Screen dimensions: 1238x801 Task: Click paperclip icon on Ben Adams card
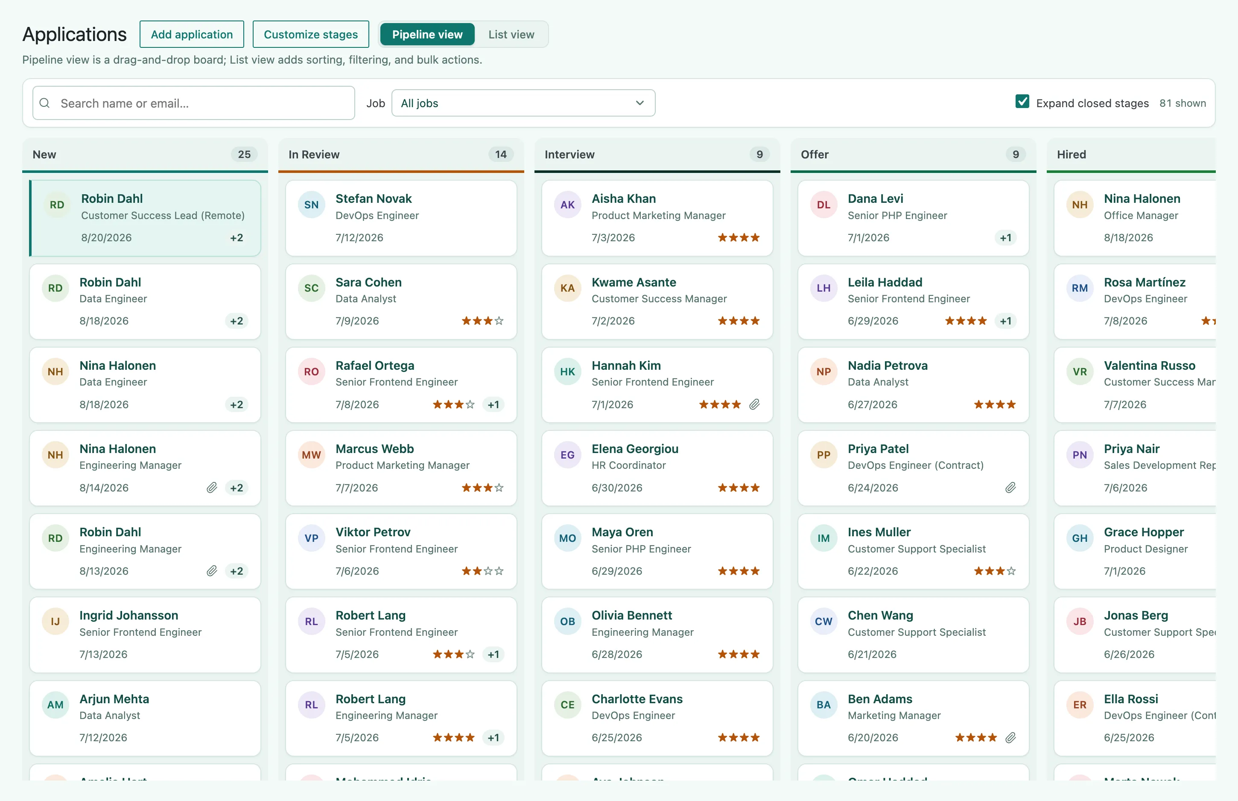click(x=1010, y=737)
